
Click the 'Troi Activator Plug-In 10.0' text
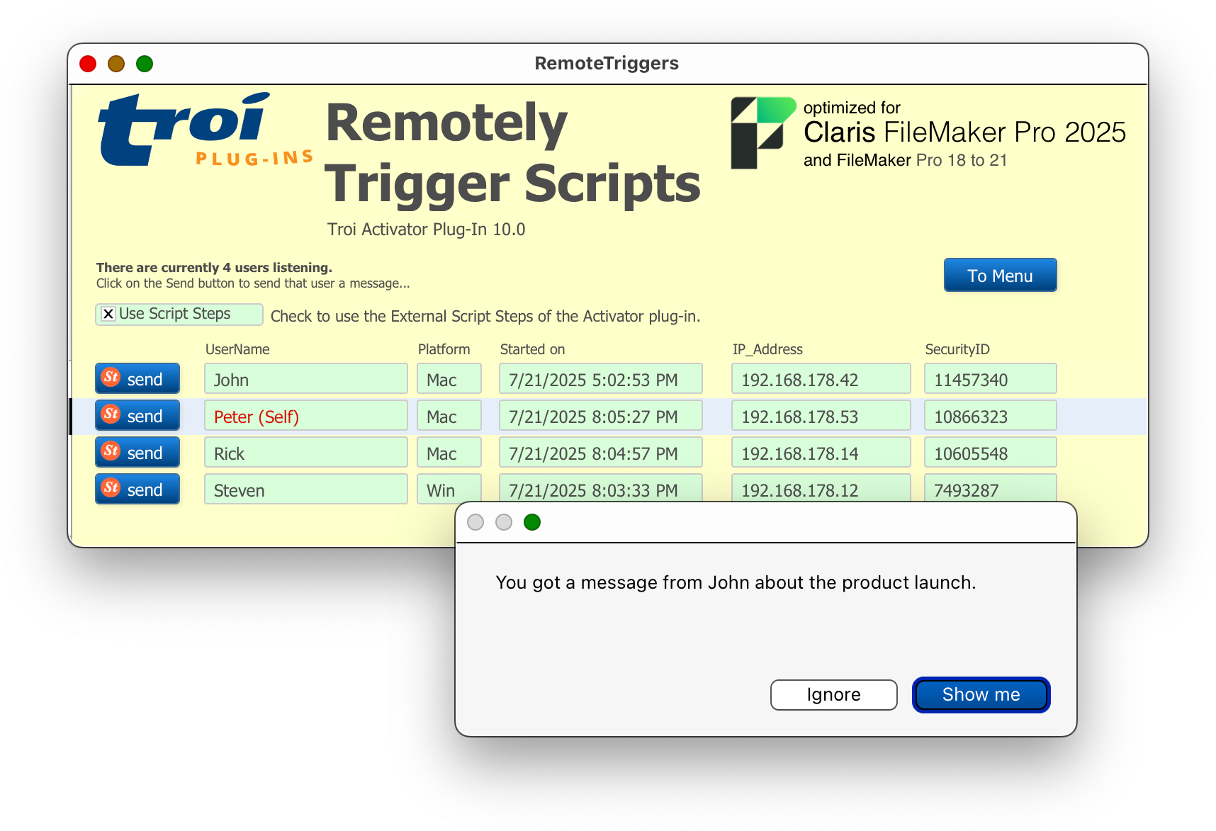[426, 230]
